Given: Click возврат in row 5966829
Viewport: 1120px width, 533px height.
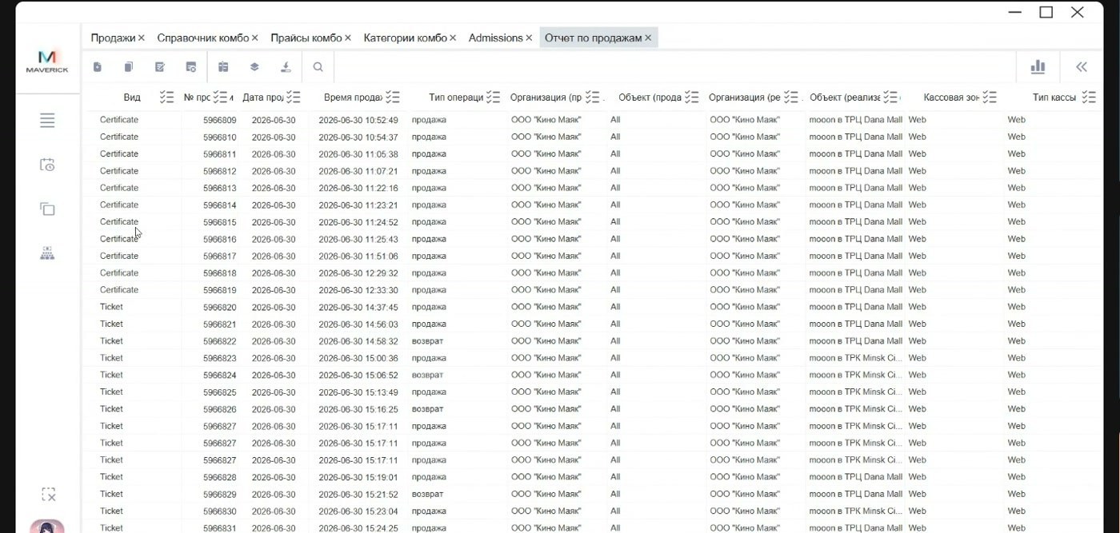Looking at the screenshot, I should click(427, 494).
